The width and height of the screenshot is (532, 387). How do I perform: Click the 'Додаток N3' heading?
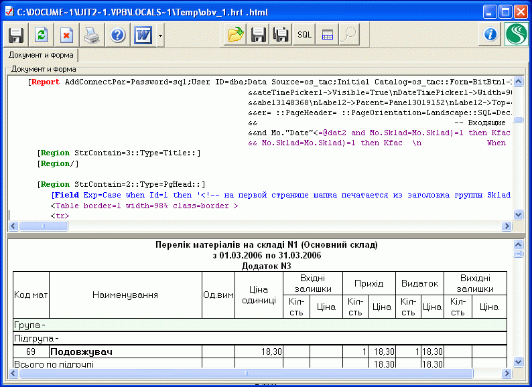tap(267, 266)
